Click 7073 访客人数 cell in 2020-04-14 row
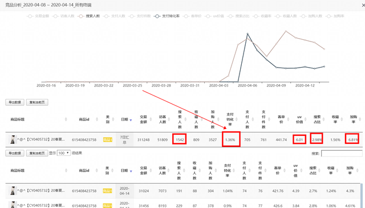The width and height of the screenshot is (365, 208). (x=162, y=191)
